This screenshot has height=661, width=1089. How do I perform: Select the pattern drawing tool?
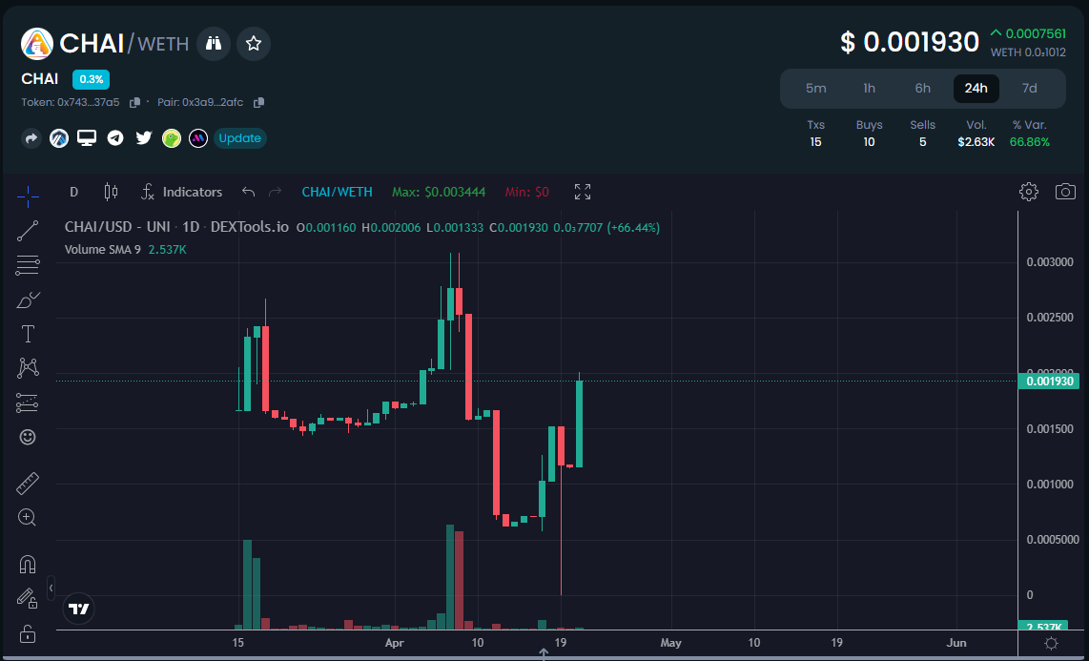28,368
